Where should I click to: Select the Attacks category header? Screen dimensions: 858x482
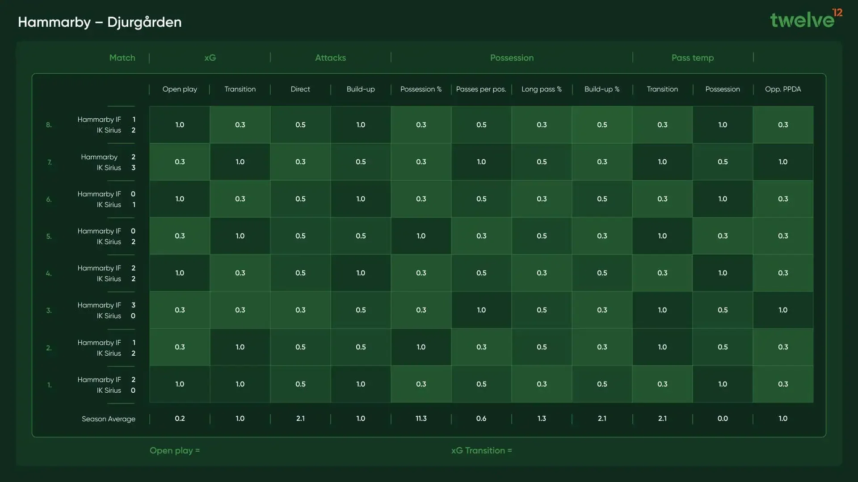tap(330, 58)
